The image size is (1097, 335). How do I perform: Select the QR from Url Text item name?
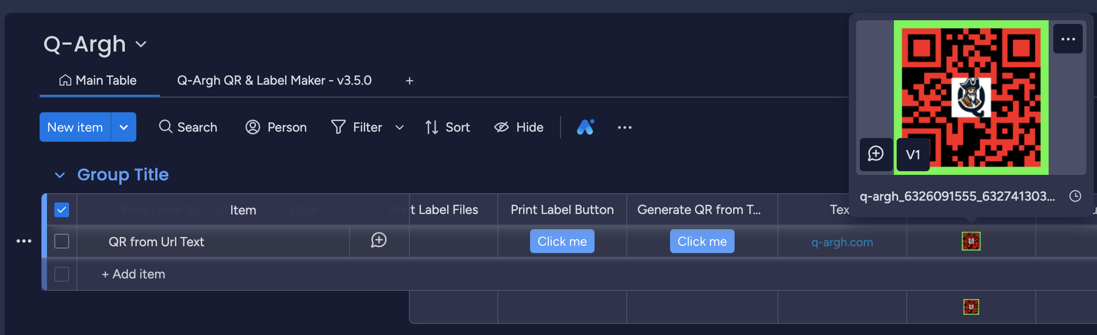156,242
